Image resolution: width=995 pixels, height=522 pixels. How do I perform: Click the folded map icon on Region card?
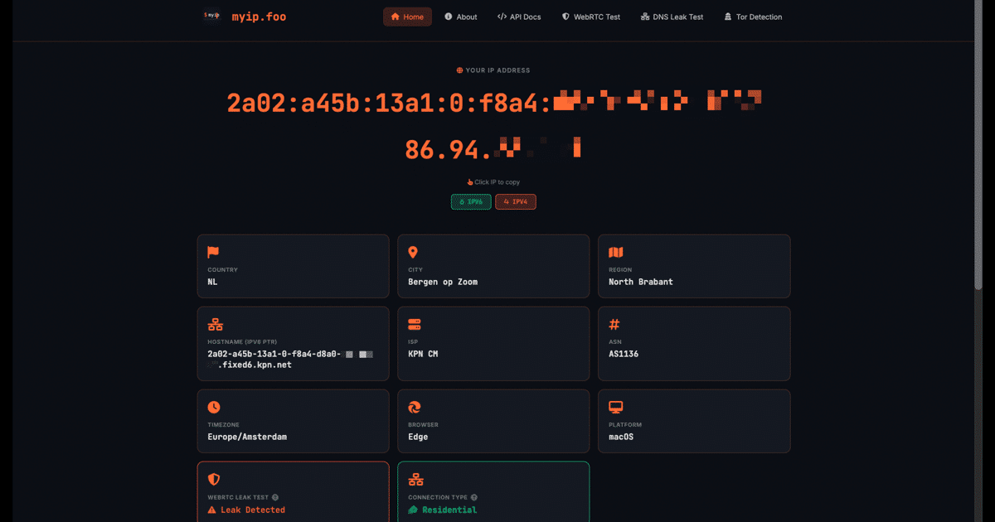pyautogui.click(x=614, y=252)
